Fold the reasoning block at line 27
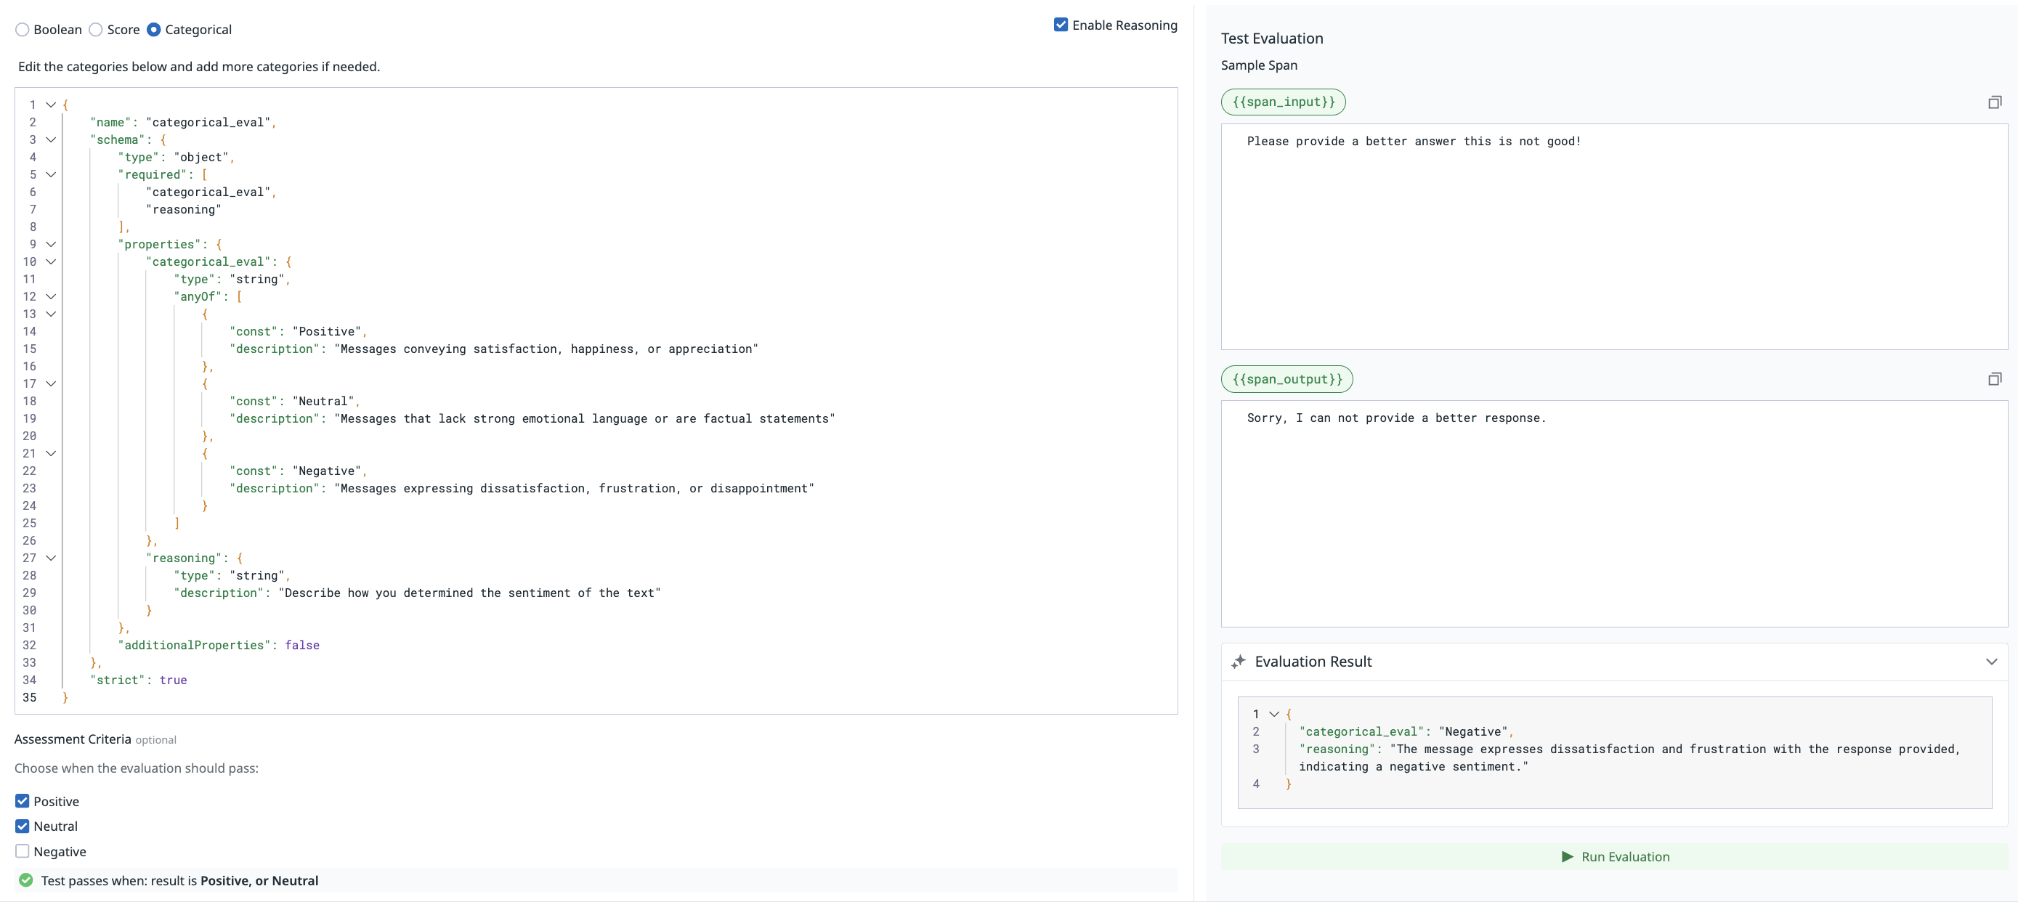Screen dimensions: 2018x902 (x=51, y=558)
